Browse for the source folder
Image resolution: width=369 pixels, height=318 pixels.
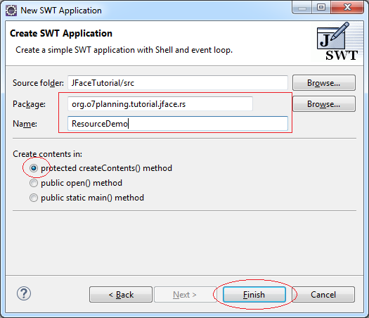(x=324, y=83)
